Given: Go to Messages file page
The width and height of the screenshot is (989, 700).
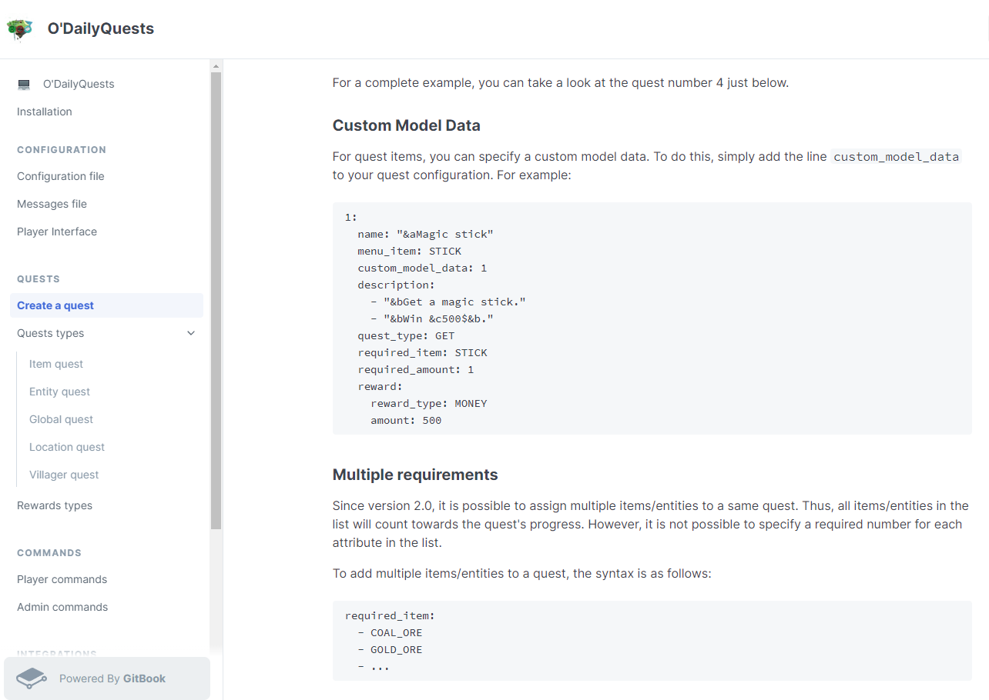Looking at the screenshot, I should pos(52,204).
